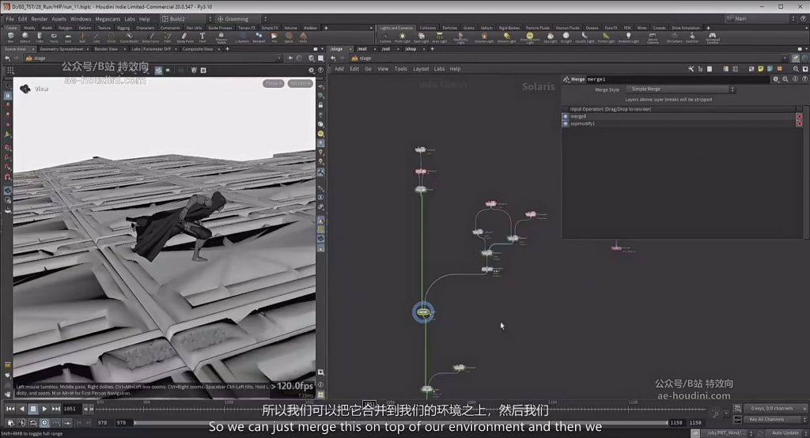This screenshot has height=438, width=810.
Task: Remove merge0 input with red button
Action: [x=799, y=117]
